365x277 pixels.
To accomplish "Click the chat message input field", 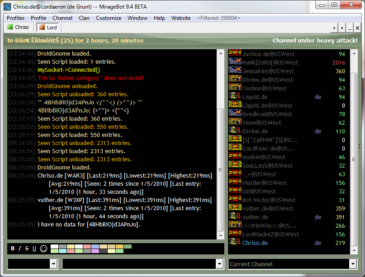I will (139, 264).
